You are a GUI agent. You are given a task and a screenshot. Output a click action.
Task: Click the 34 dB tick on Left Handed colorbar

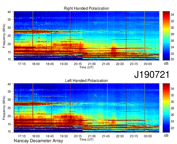click(172, 89)
